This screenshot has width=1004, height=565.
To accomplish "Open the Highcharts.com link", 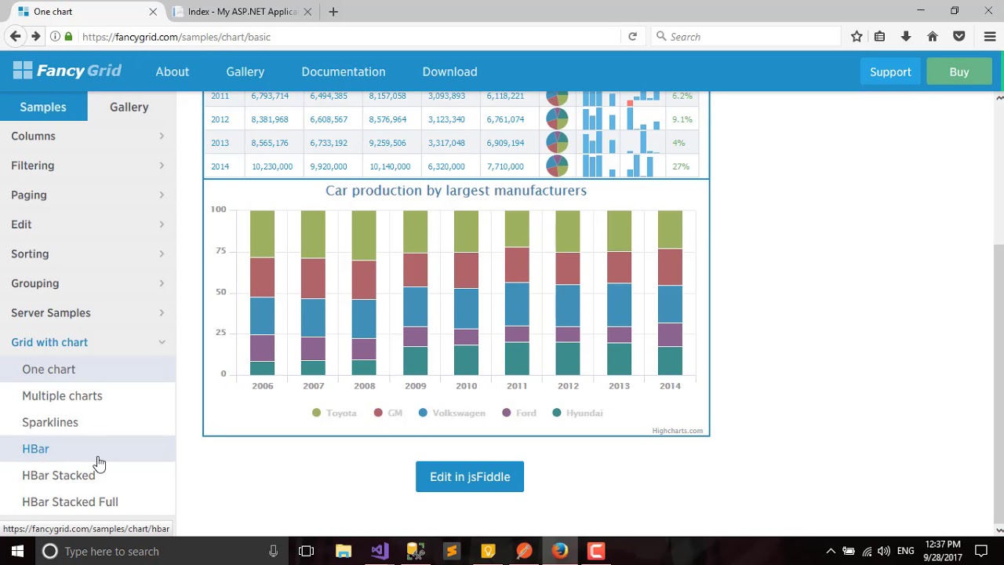I will (677, 430).
